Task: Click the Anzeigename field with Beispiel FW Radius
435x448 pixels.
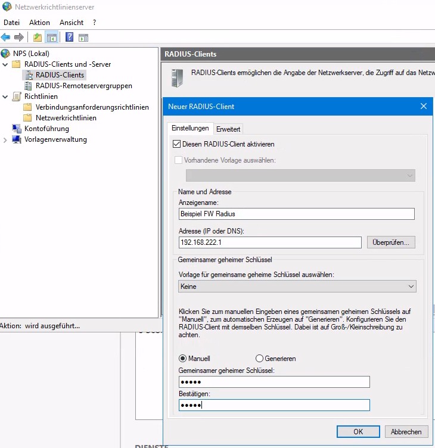Action: pyautogui.click(x=296, y=214)
